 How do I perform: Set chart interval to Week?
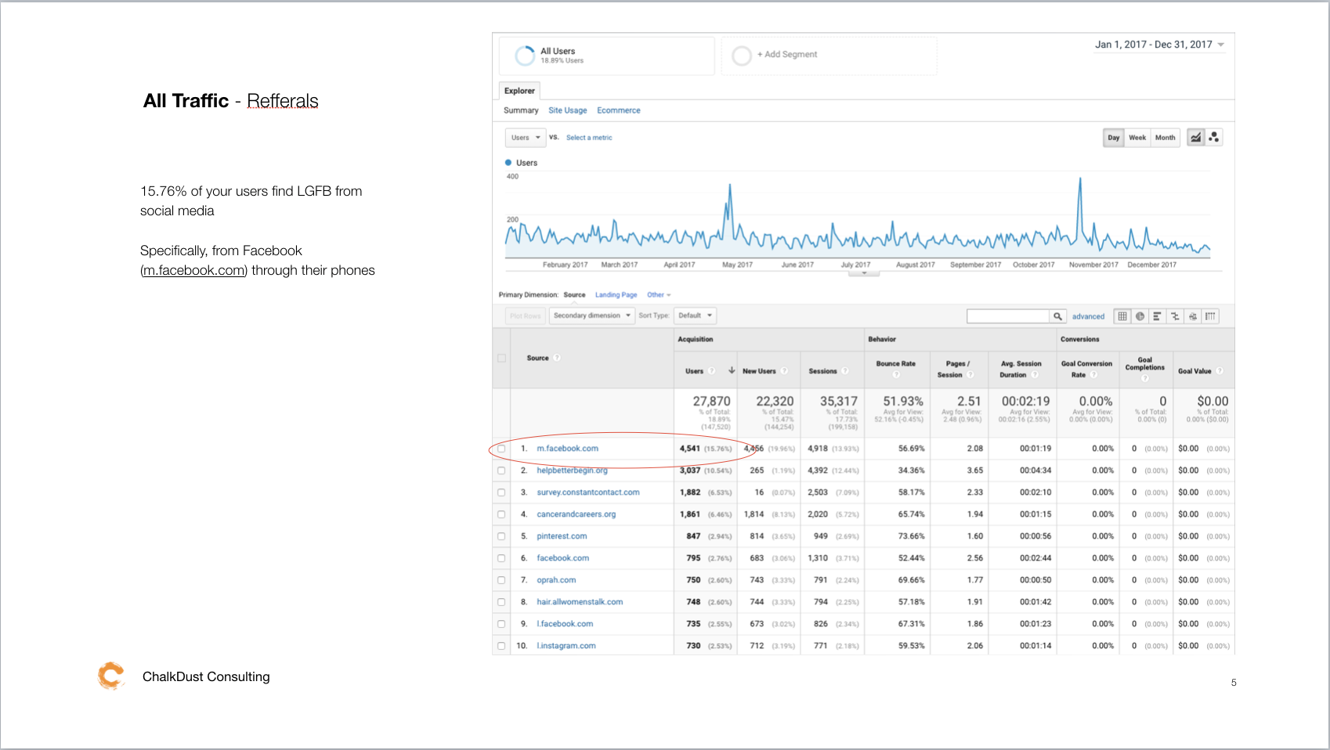(1137, 138)
